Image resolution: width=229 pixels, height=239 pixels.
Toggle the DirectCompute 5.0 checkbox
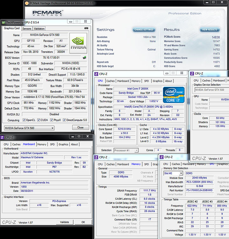point(64,120)
